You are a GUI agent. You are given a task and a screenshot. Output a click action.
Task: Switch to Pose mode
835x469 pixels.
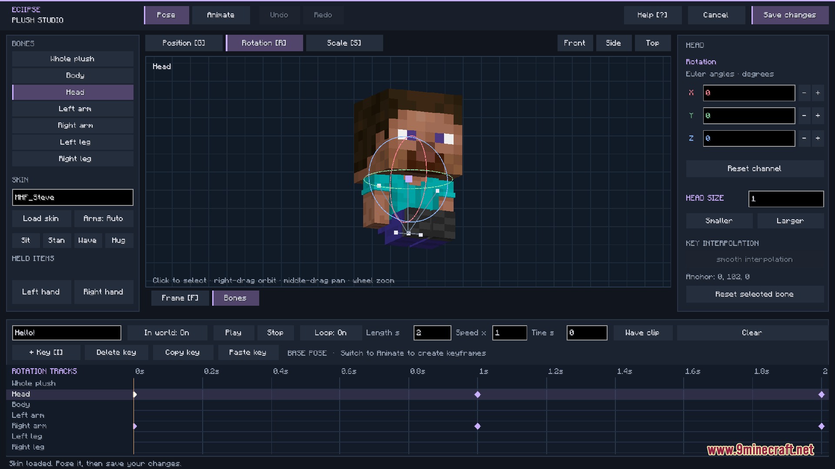coord(167,15)
